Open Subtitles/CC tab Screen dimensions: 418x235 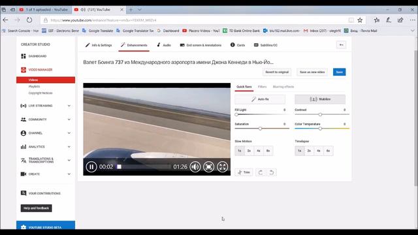pyautogui.click(x=266, y=45)
